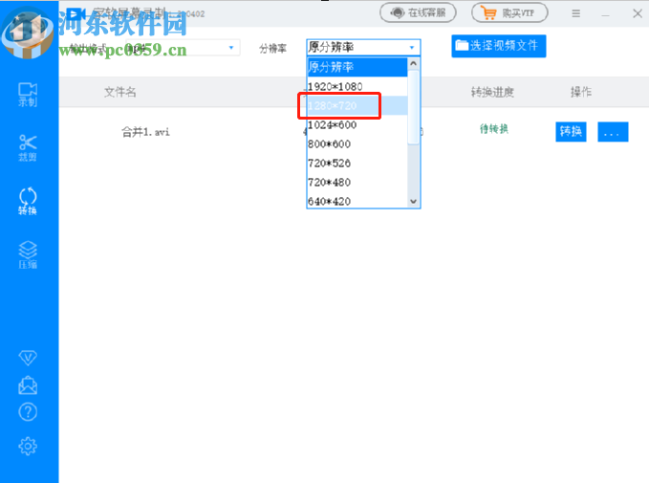
Task: Open help question mark icon
Action: click(28, 412)
